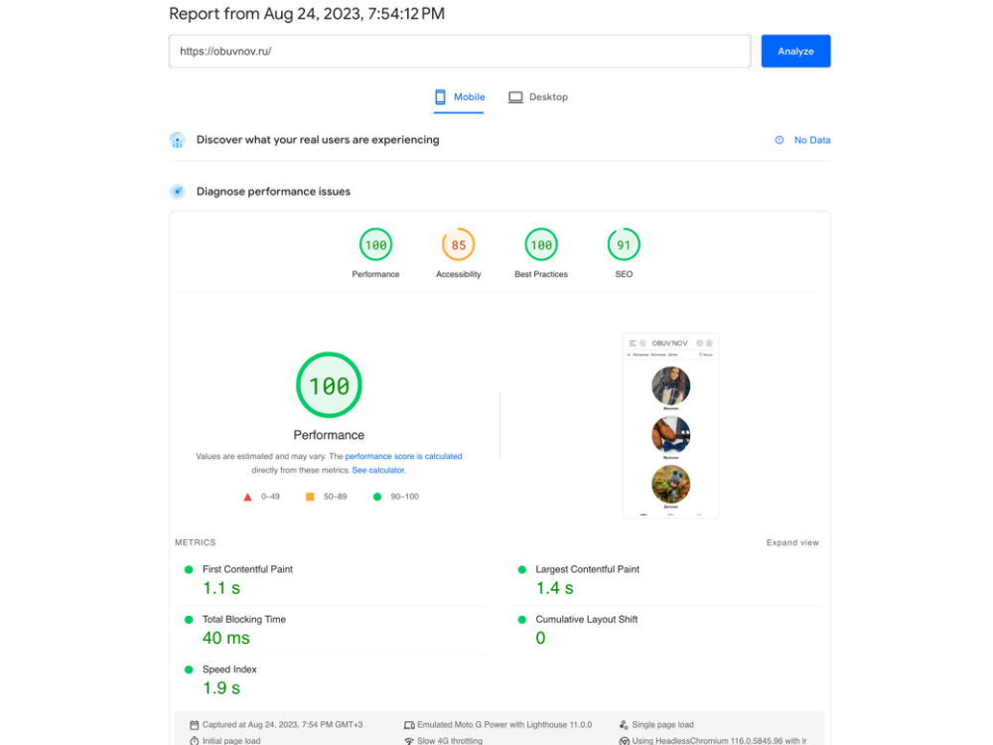Click the green dot beside Largest Contentful Paint

coord(522,569)
